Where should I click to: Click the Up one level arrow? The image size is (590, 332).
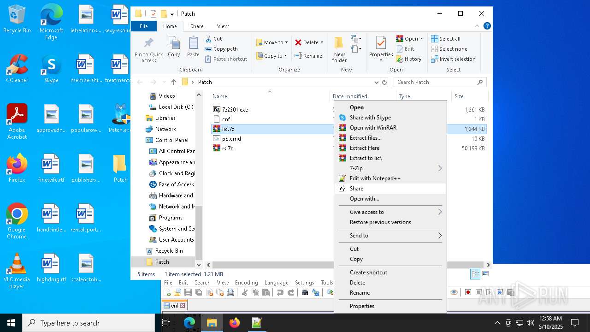(x=174, y=82)
